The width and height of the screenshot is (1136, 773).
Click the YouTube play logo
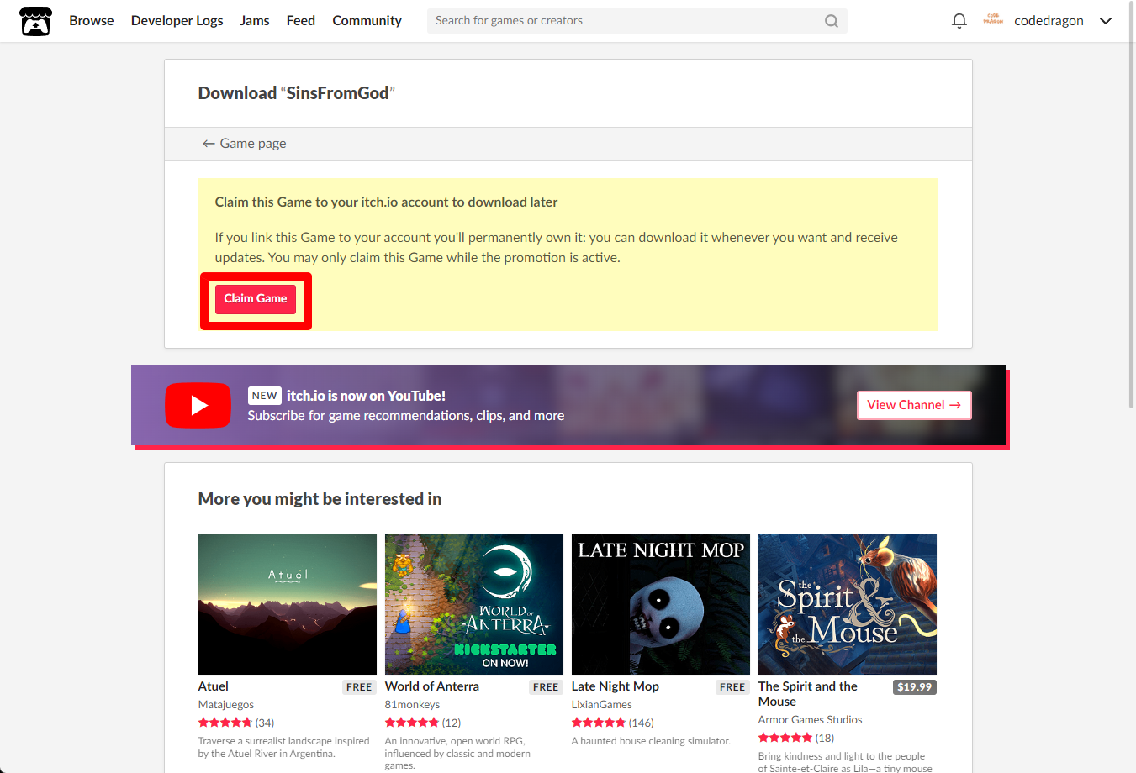pyautogui.click(x=198, y=405)
